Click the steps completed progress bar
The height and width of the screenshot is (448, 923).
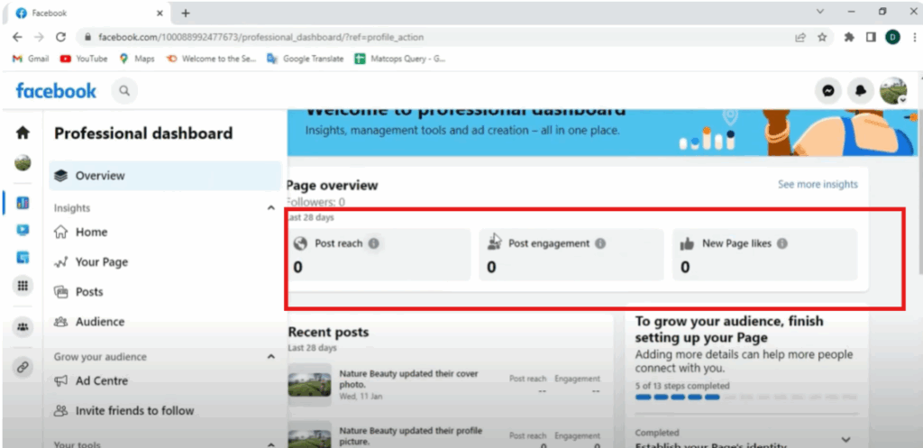click(746, 398)
